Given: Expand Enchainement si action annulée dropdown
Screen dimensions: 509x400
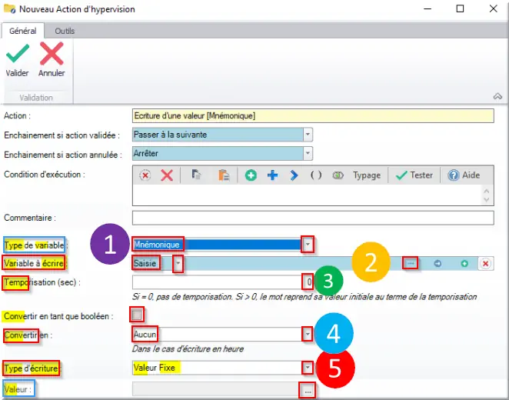Looking at the screenshot, I should 308,153.
